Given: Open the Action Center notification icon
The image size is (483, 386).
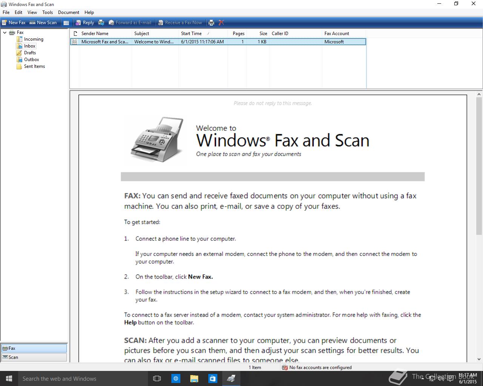Looking at the screenshot, I should [450, 378].
